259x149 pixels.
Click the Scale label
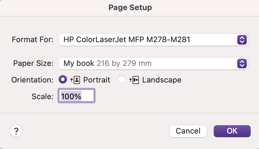(x=42, y=96)
